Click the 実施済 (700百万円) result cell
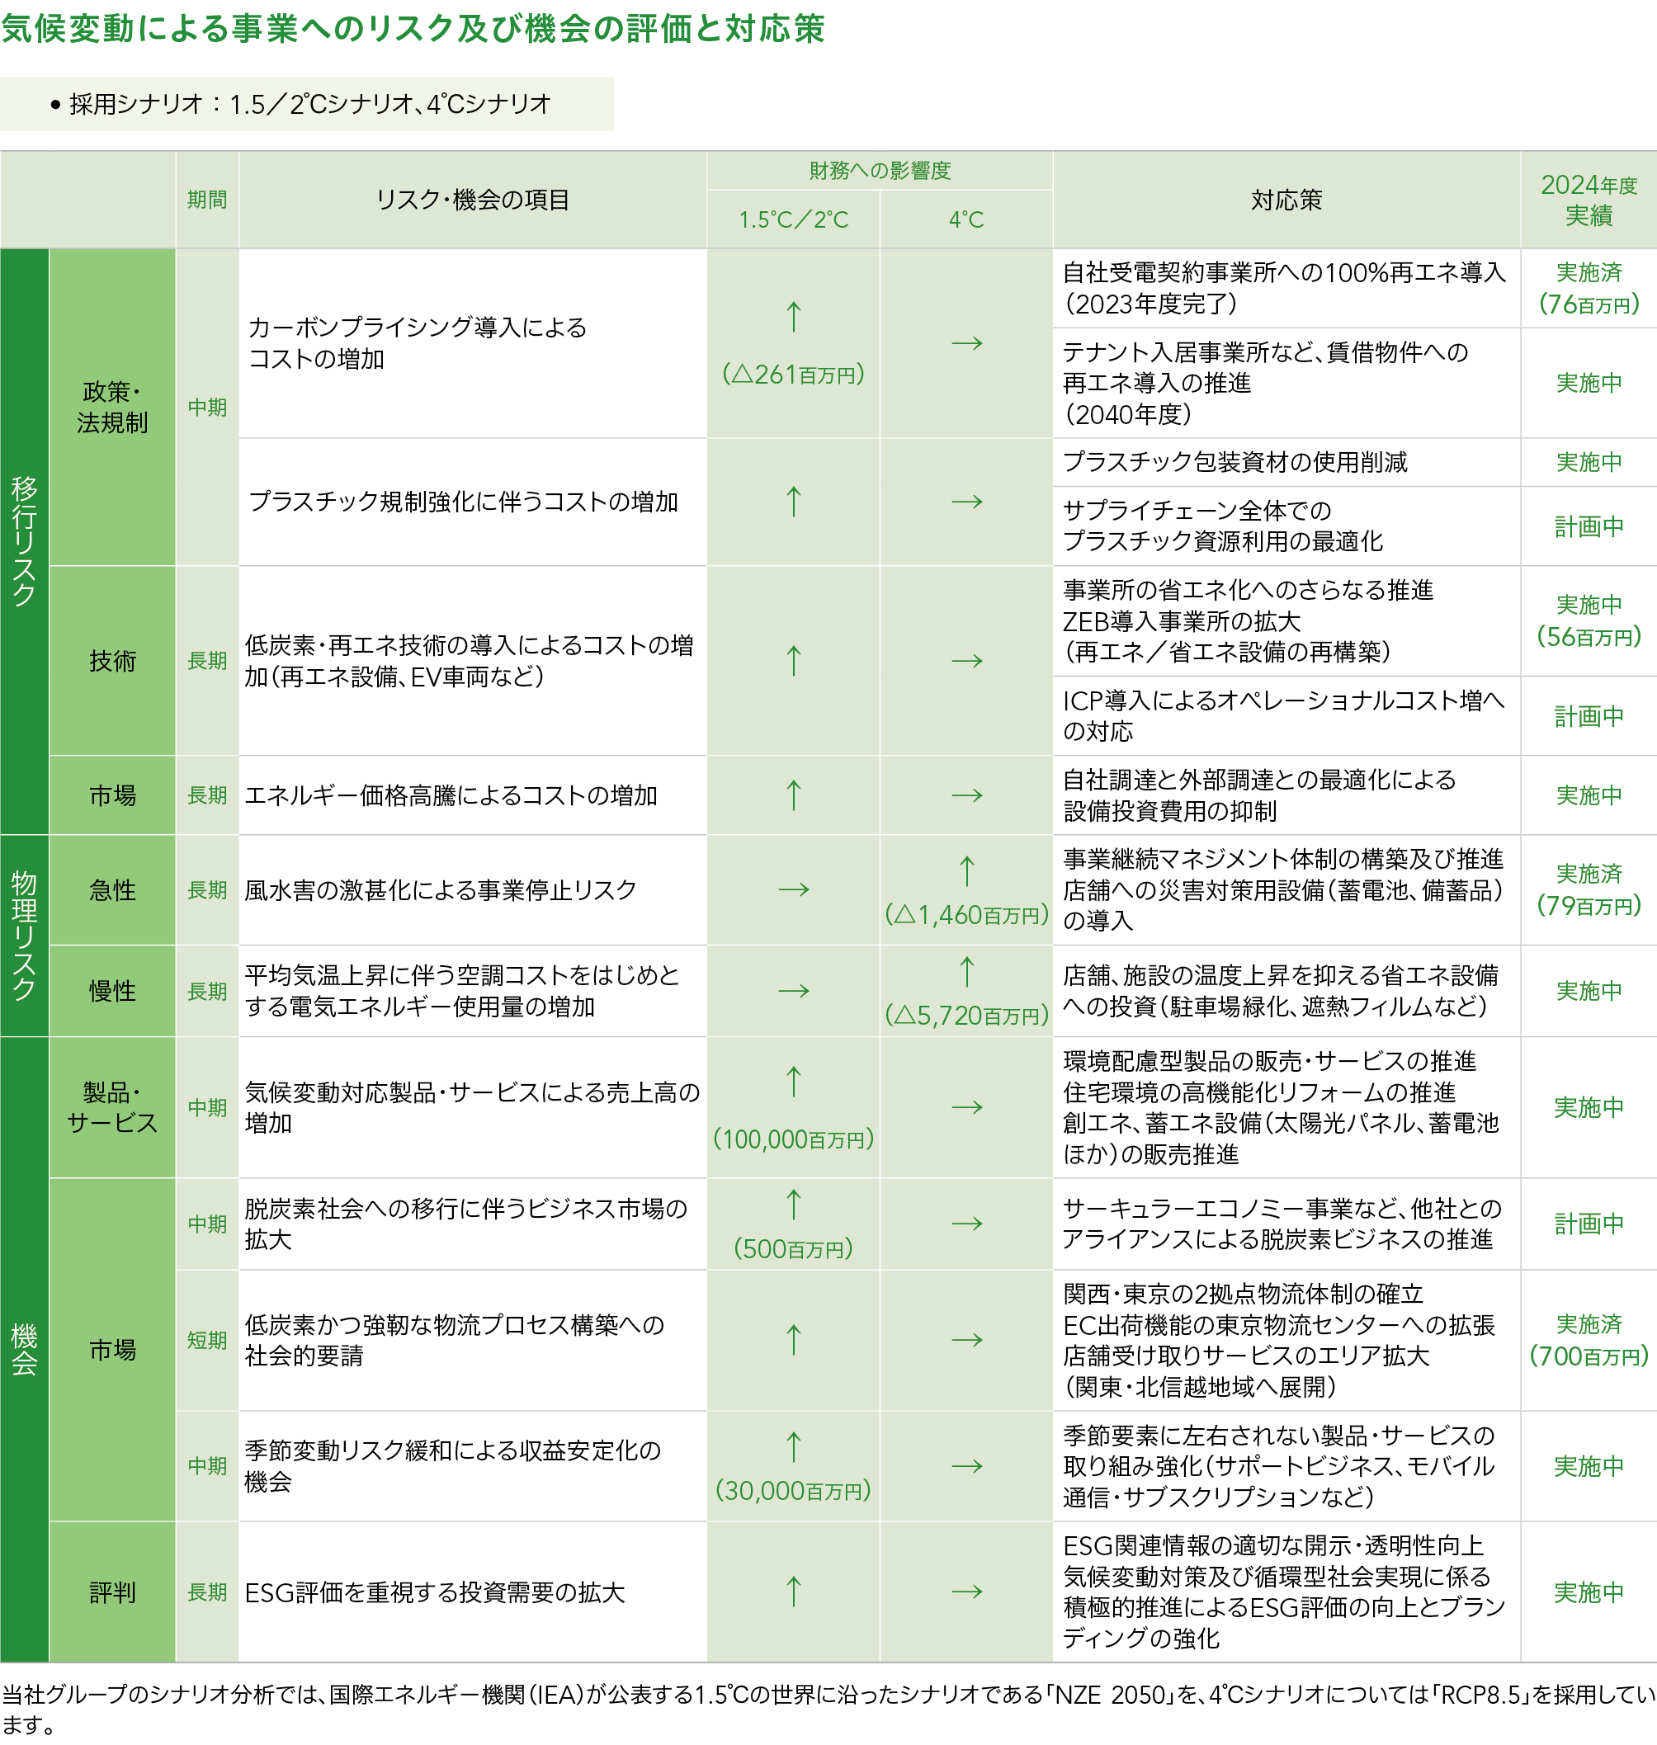Image resolution: width=1657 pixels, height=1745 pixels. click(1589, 1340)
